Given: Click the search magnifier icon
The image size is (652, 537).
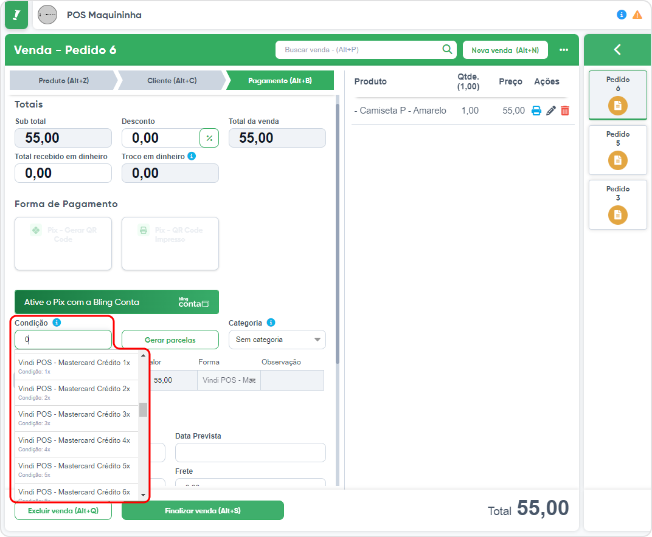Looking at the screenshot, I should pos(447,49).
